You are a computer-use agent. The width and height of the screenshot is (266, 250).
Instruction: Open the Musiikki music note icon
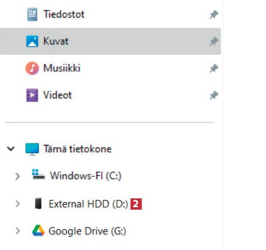click(32, 68)
